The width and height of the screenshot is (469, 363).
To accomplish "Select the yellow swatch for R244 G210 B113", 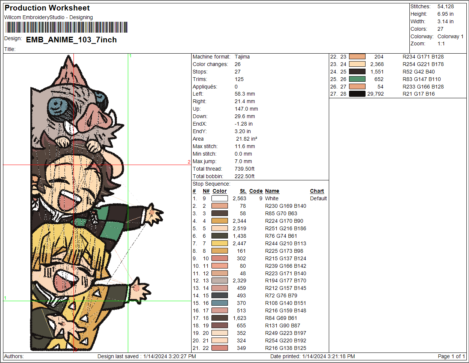I will [x=220, y=243].
